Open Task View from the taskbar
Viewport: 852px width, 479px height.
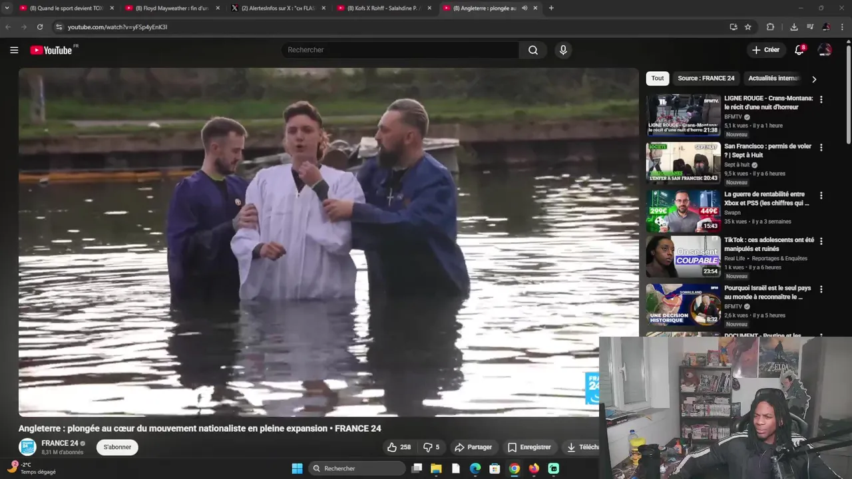point(417,468)
